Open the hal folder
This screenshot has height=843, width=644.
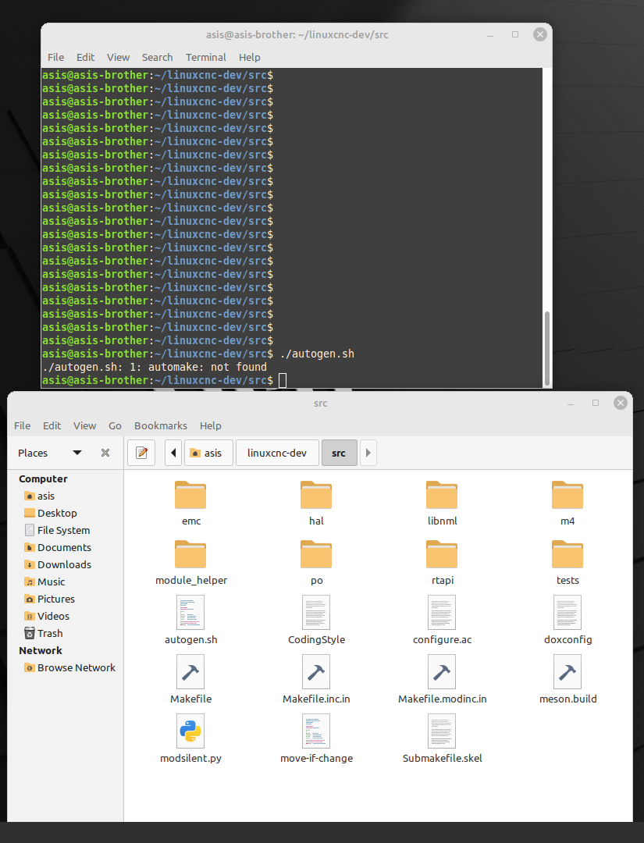click(316, 495)
